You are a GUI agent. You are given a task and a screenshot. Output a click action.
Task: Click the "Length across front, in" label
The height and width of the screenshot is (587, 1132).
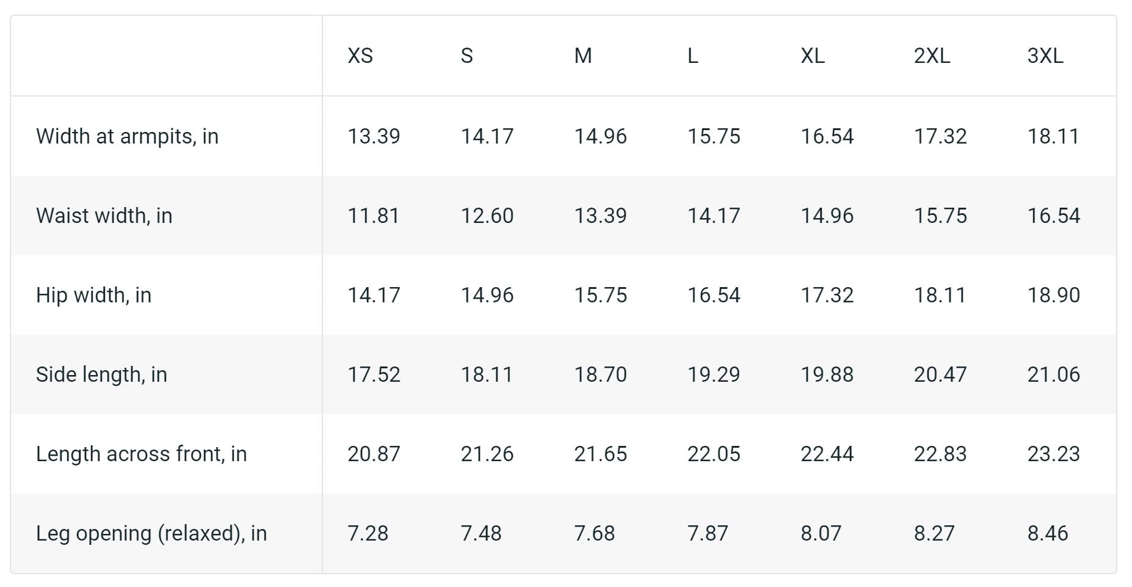pos(141,454)
